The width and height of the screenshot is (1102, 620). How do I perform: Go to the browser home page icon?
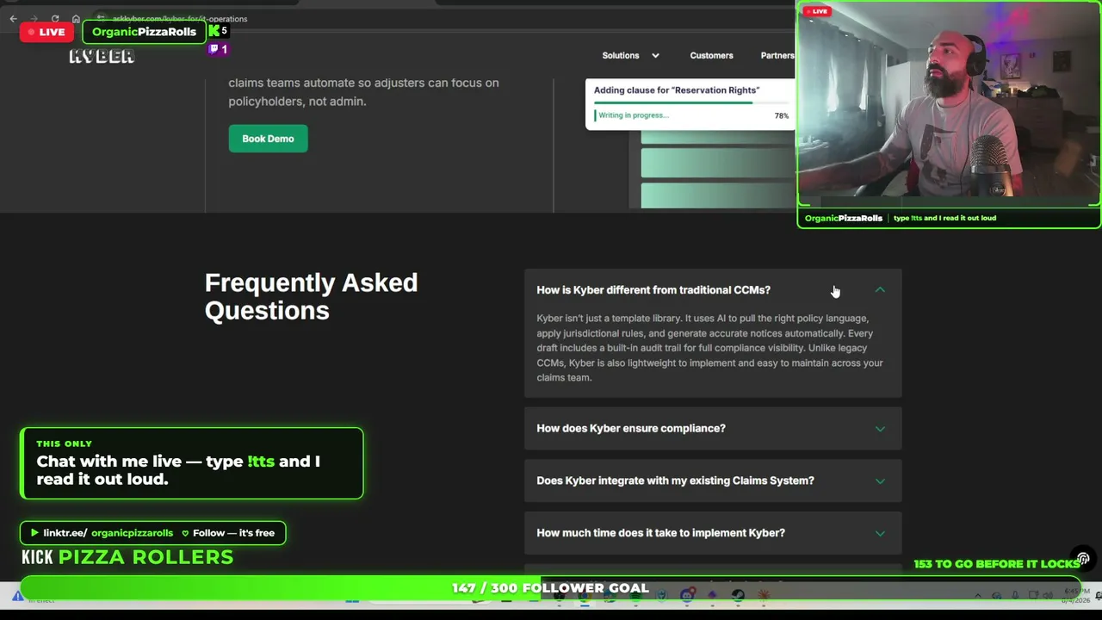pos(76,18)
